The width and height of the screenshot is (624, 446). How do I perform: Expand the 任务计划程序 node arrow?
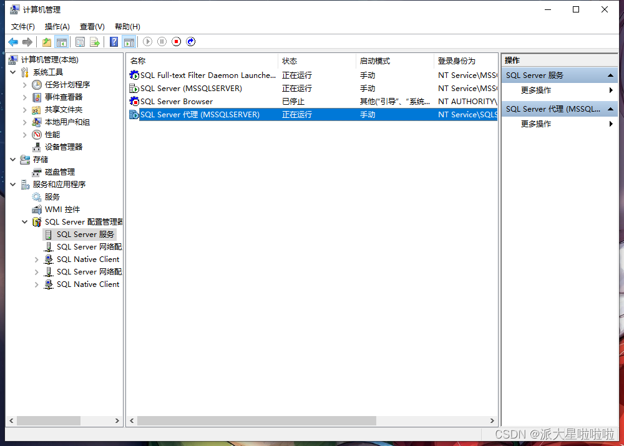tap(25, 85)
